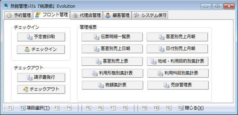Open the システム保守 tab
The width and height of the screenshot is (238, 115).
[x=150, y=15]
